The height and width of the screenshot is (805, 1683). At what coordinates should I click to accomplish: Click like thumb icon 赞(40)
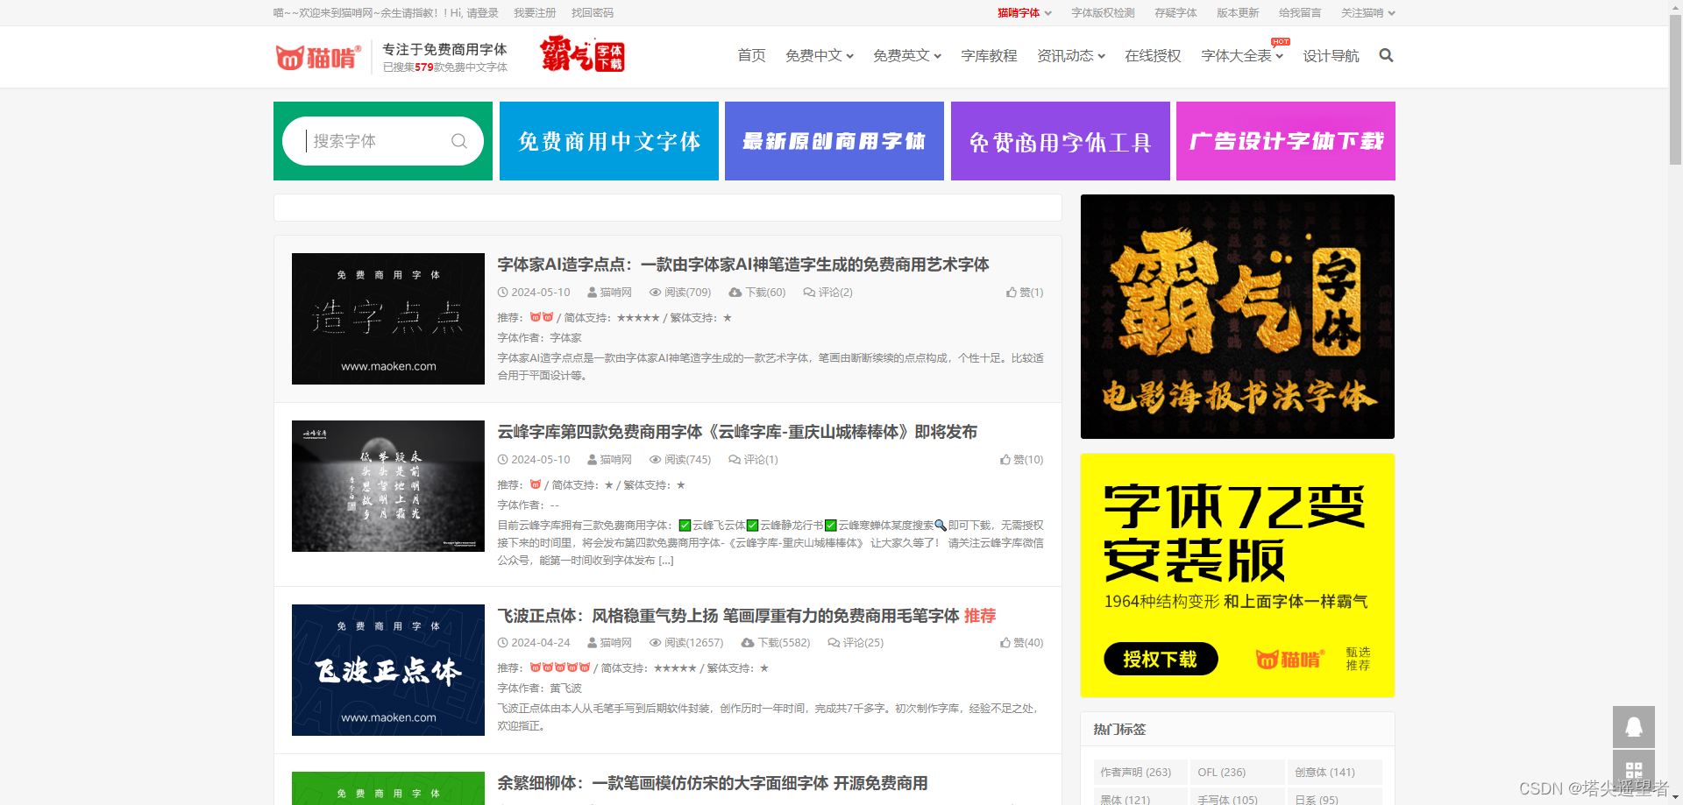[x=1005, y=643]
